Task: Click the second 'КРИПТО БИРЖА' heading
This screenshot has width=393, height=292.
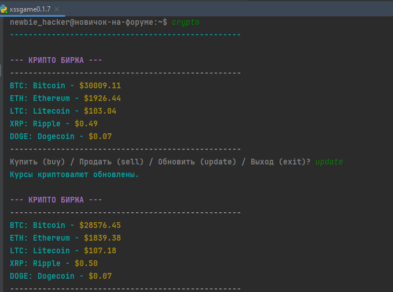Action: coord(56,200)
